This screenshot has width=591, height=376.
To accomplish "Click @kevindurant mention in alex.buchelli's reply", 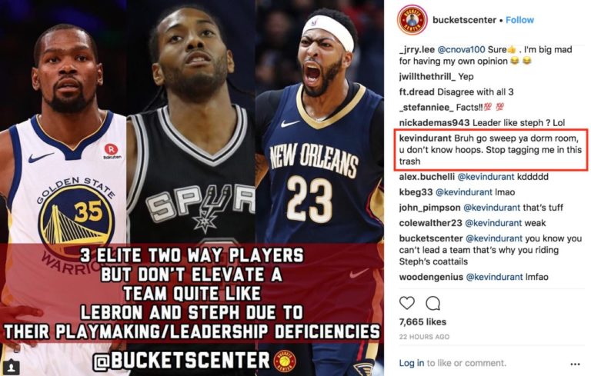I will tap(486, 177).
